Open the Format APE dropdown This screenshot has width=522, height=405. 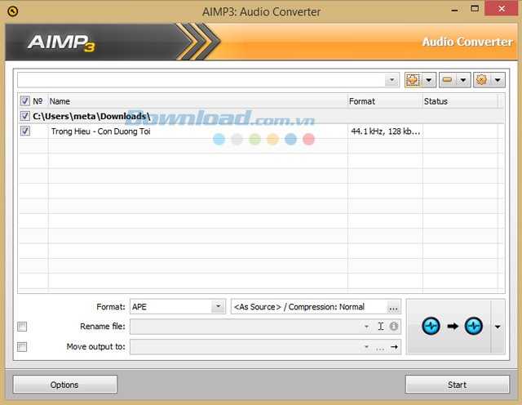point(217,307)
